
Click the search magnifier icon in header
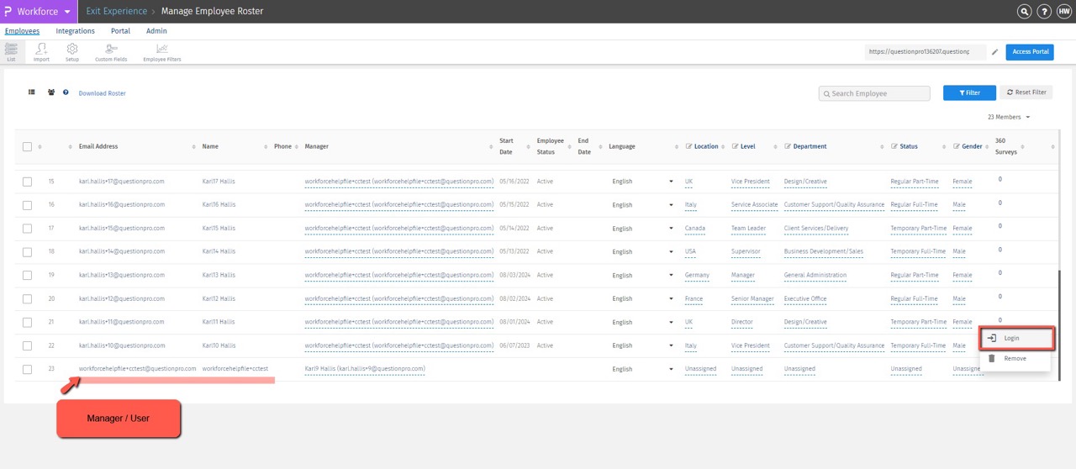click(x=1024, y=12)
